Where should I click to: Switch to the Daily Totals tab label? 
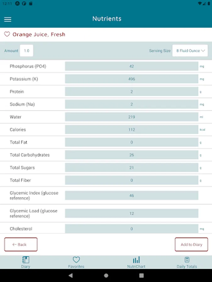coord(187,266)
